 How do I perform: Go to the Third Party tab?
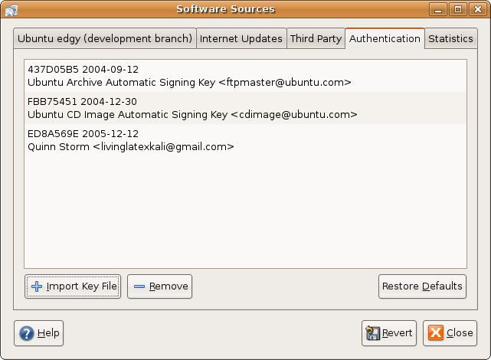point(316,39)
